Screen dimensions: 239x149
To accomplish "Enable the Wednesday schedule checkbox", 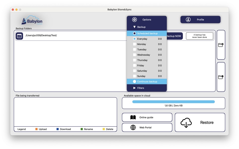I will pyautogui.click(x=134, y=55).
